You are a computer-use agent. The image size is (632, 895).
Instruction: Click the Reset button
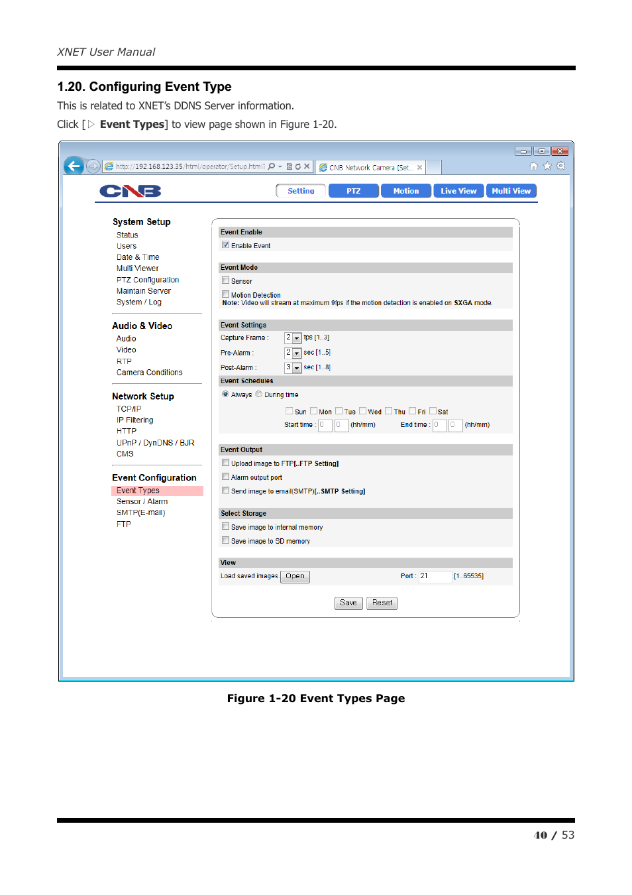[x=382, y=603]
